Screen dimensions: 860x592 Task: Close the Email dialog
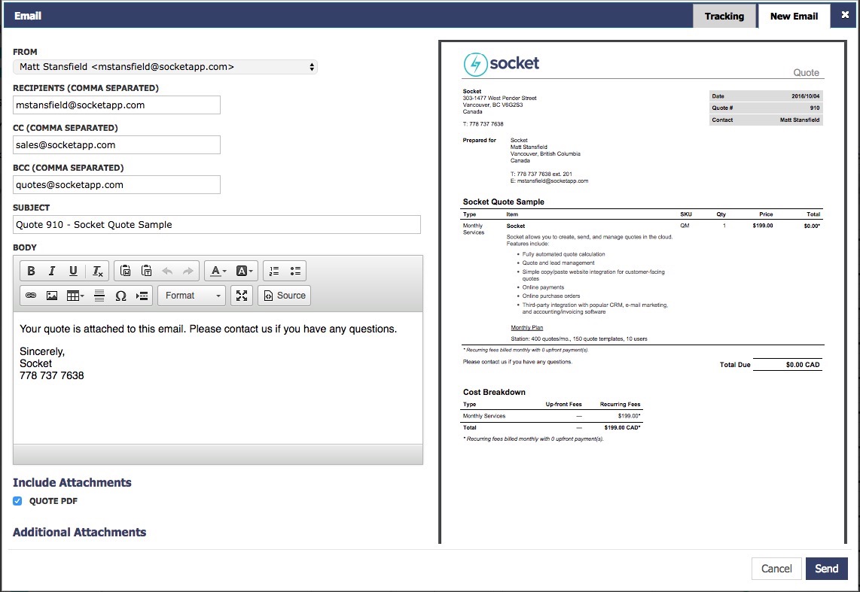pos(845,15)
